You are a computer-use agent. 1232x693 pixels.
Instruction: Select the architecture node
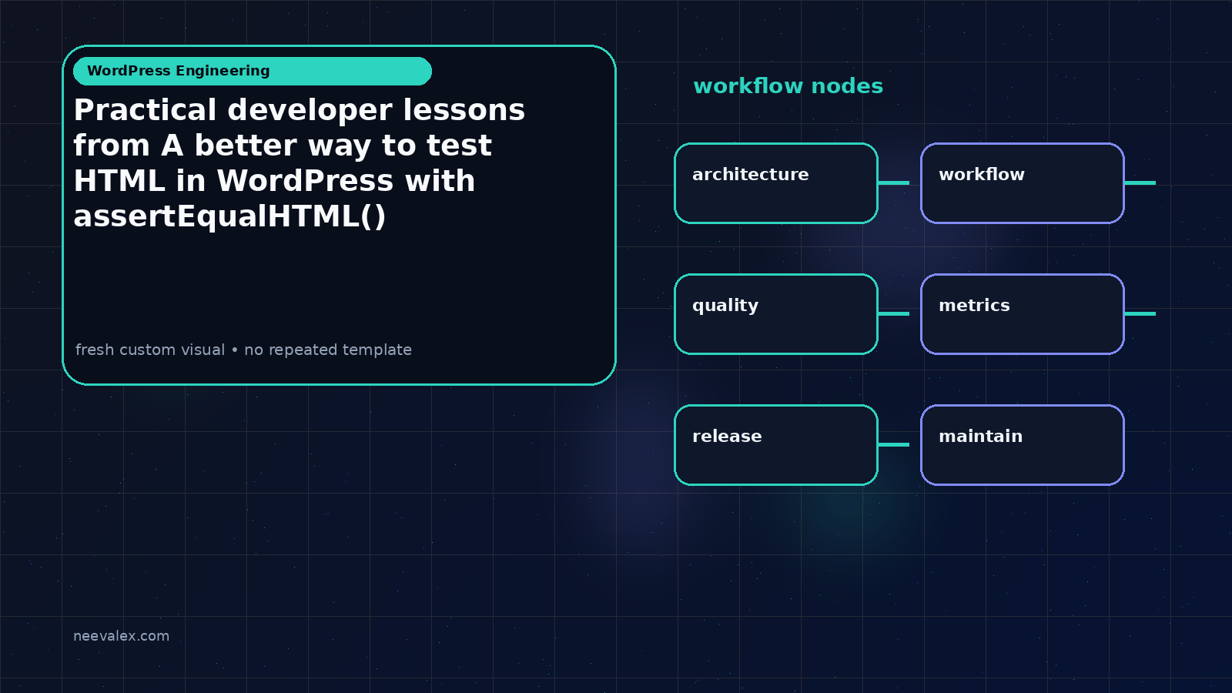tap(776, 183)
